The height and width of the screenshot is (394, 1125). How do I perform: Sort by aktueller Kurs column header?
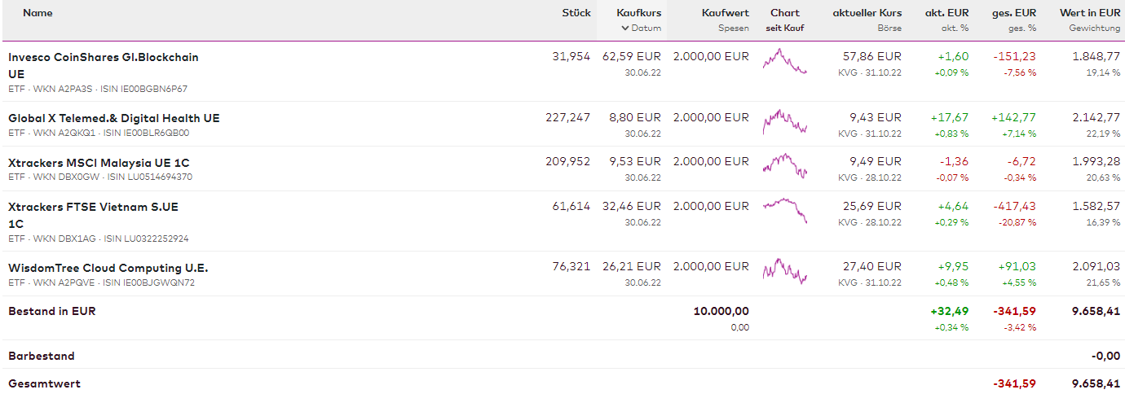(x=867, y=13)
